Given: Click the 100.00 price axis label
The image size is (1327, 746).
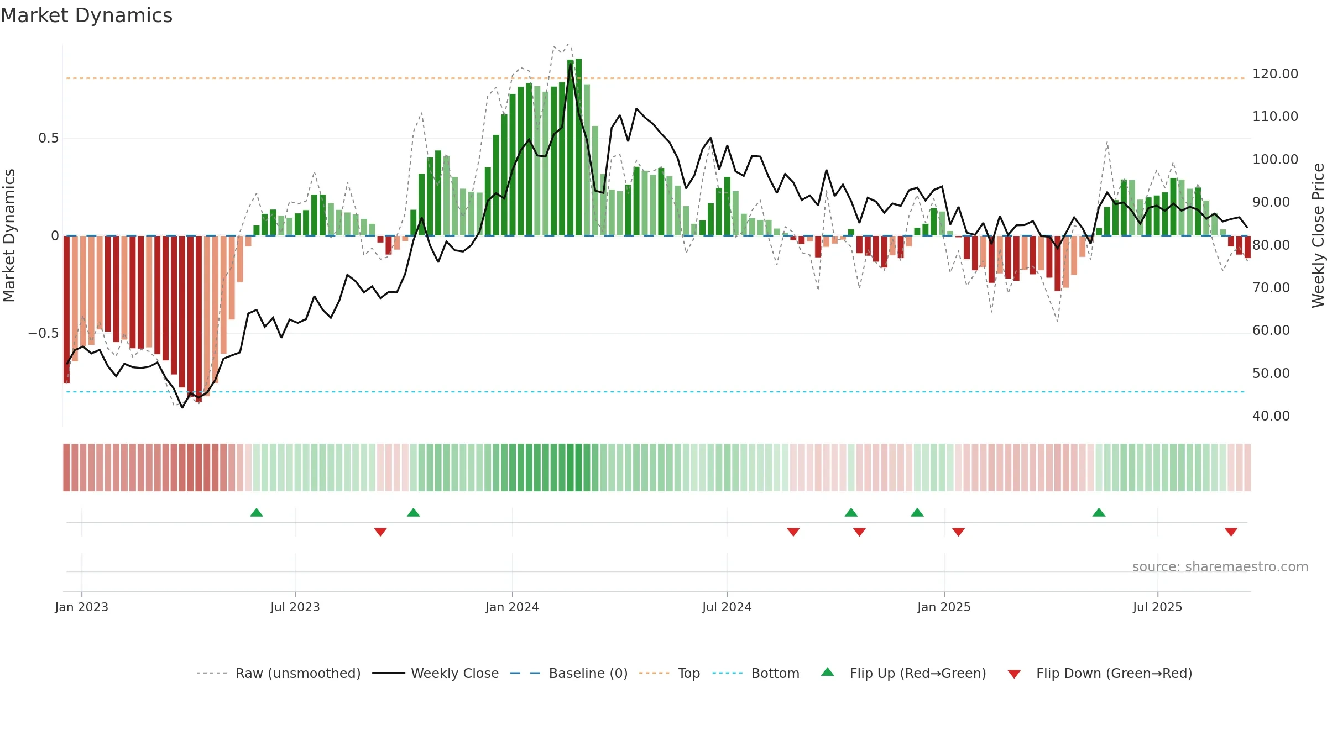Looking at the screenshot, I should [1275, 160].
